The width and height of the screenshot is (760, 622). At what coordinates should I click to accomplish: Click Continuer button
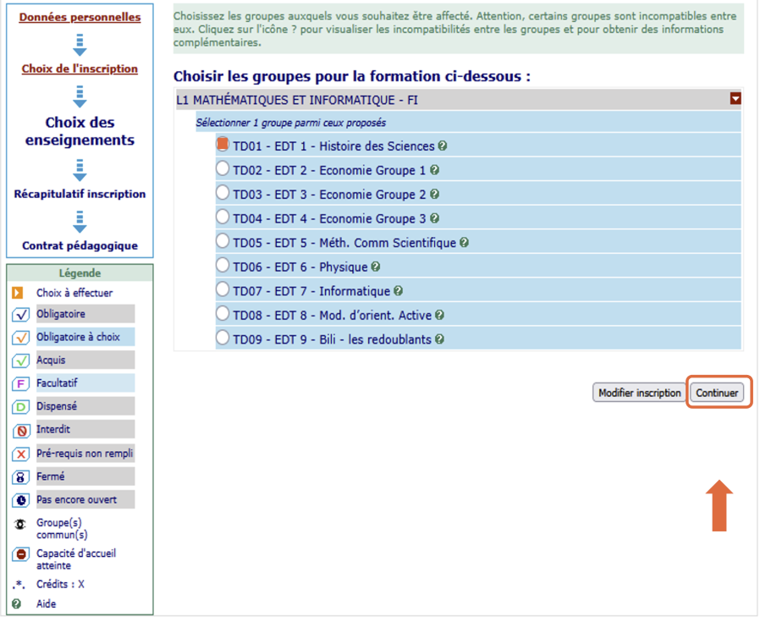click(717, 393)
